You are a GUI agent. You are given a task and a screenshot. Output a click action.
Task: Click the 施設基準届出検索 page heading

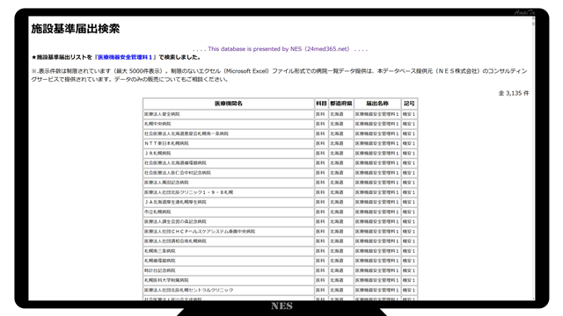(x=76, y=29)
